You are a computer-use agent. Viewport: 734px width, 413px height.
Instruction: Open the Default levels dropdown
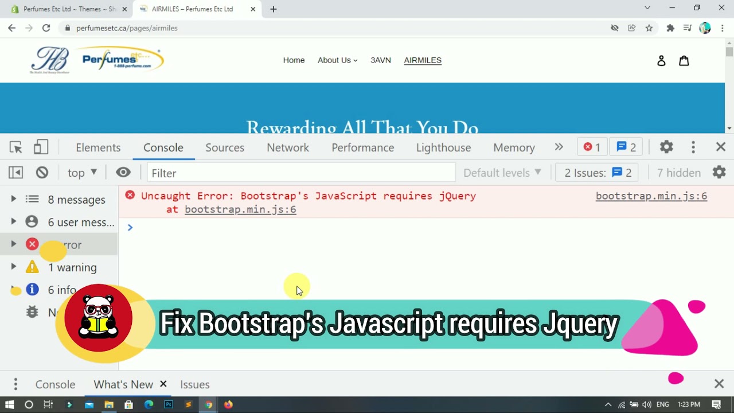502,173
